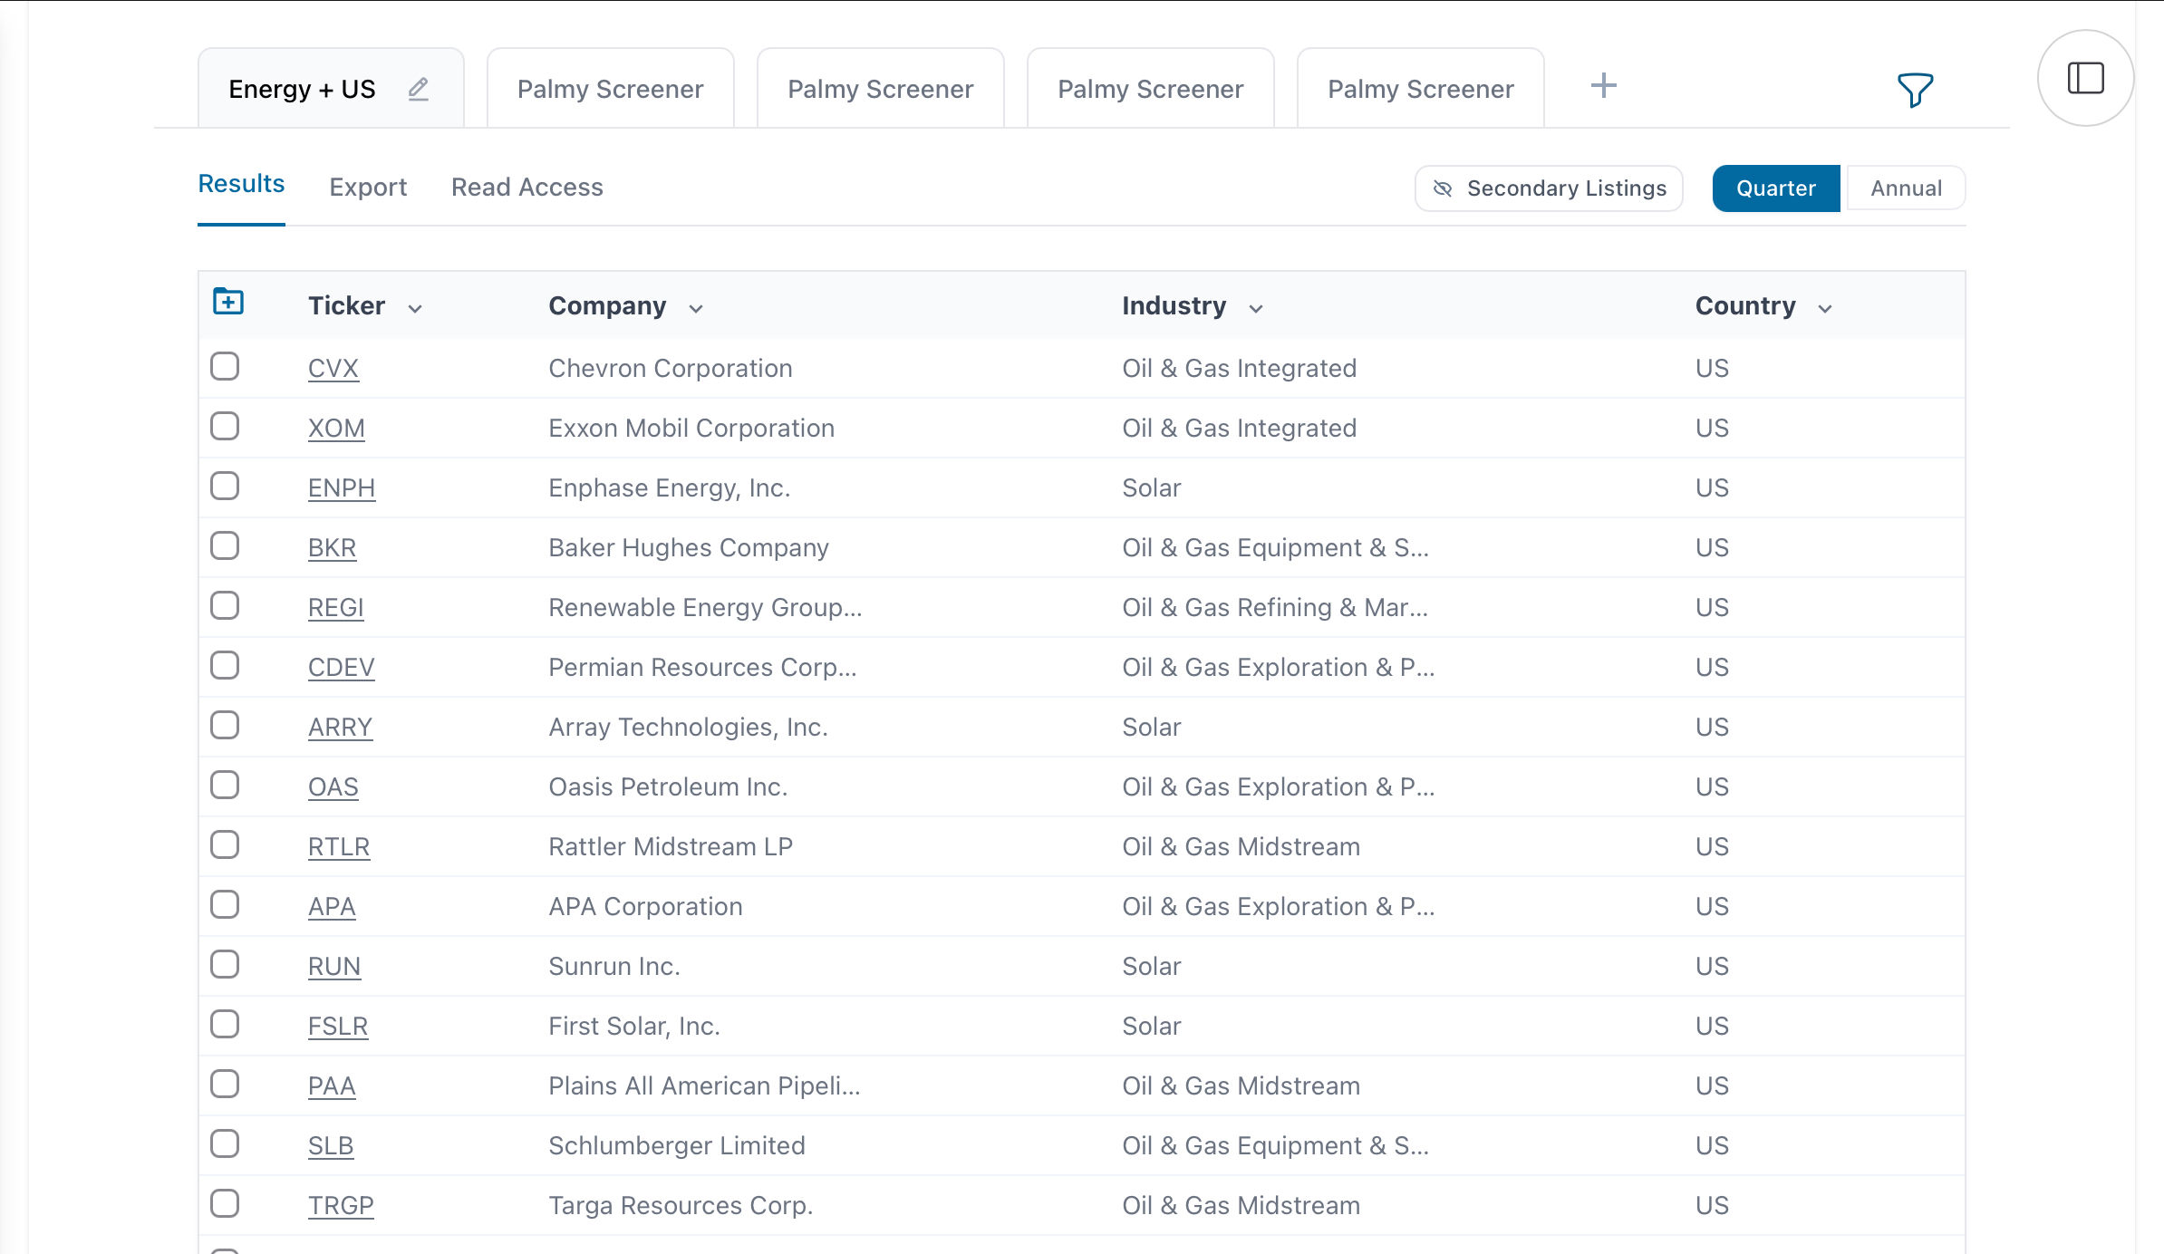Select the CDEV row checkbox
The height and width of the screenshot is (1254, 2164).
point(225,666)
